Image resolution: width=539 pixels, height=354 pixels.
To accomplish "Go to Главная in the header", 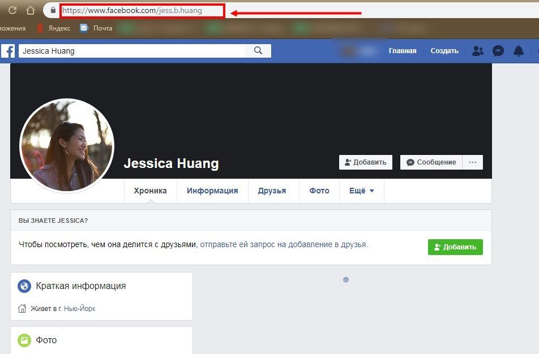I will [403, 51].
